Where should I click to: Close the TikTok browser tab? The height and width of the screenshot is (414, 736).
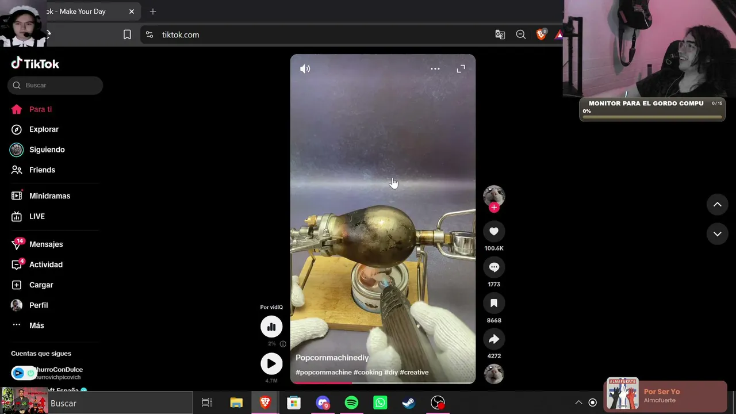coord(132,11)
